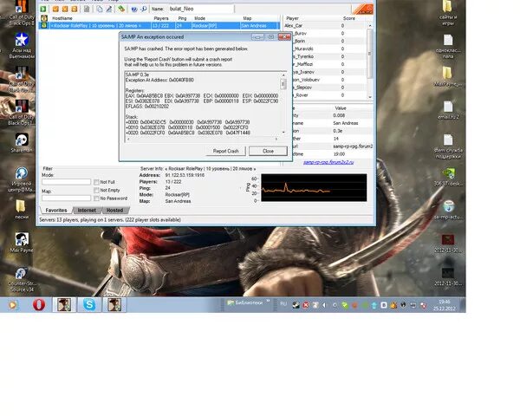Click the pencil edit properties toolbar icon
The width and height of the screenshot is (520, 416).
pos(109,9)
